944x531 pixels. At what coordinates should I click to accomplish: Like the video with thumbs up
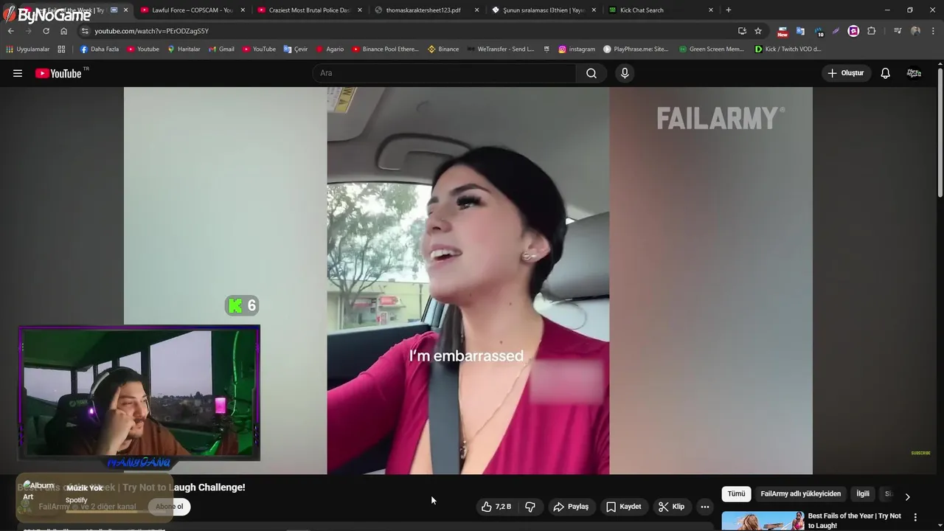496,507
